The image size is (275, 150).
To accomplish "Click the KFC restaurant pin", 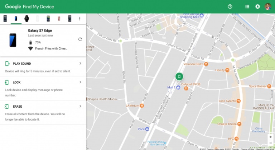I will click(236, 139).
